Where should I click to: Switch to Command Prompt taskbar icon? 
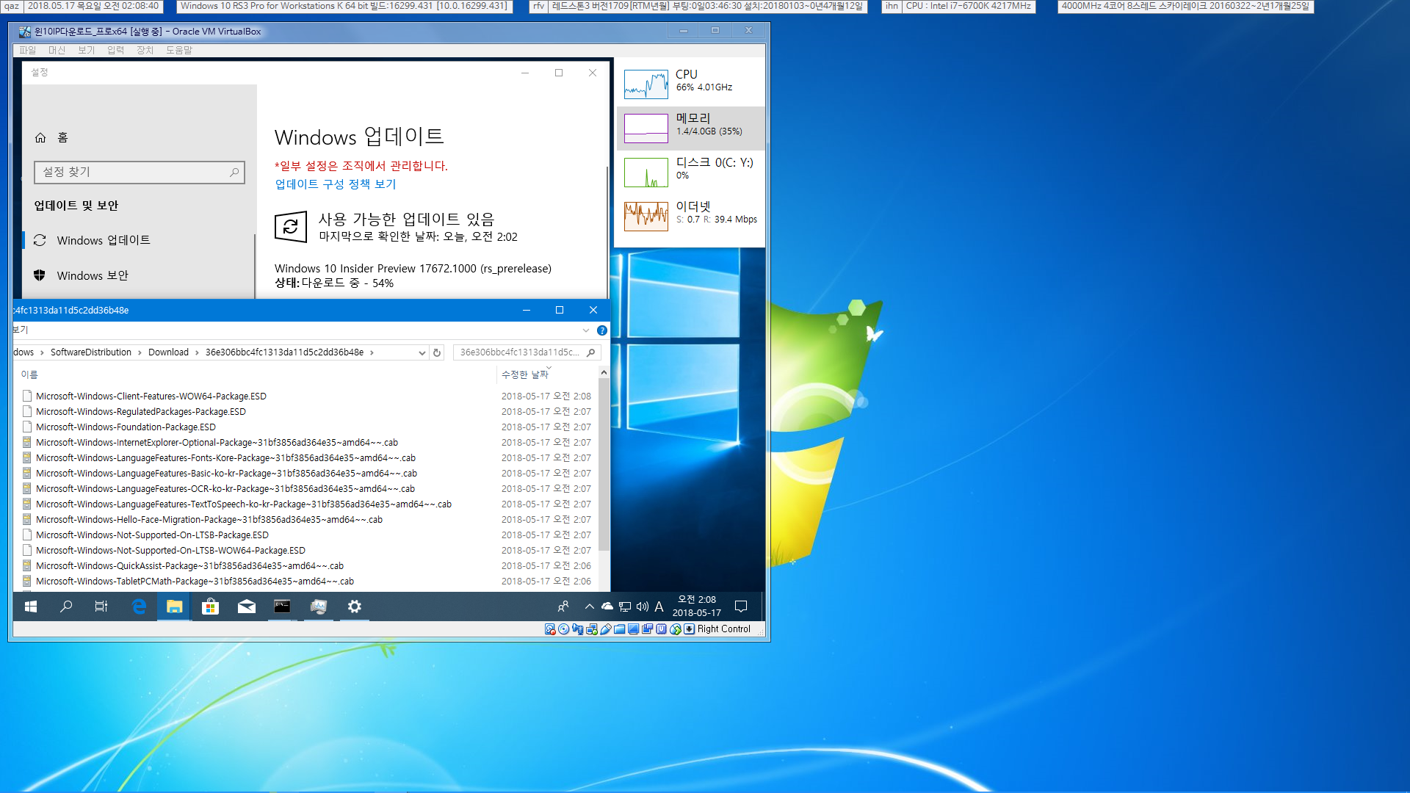282,606
